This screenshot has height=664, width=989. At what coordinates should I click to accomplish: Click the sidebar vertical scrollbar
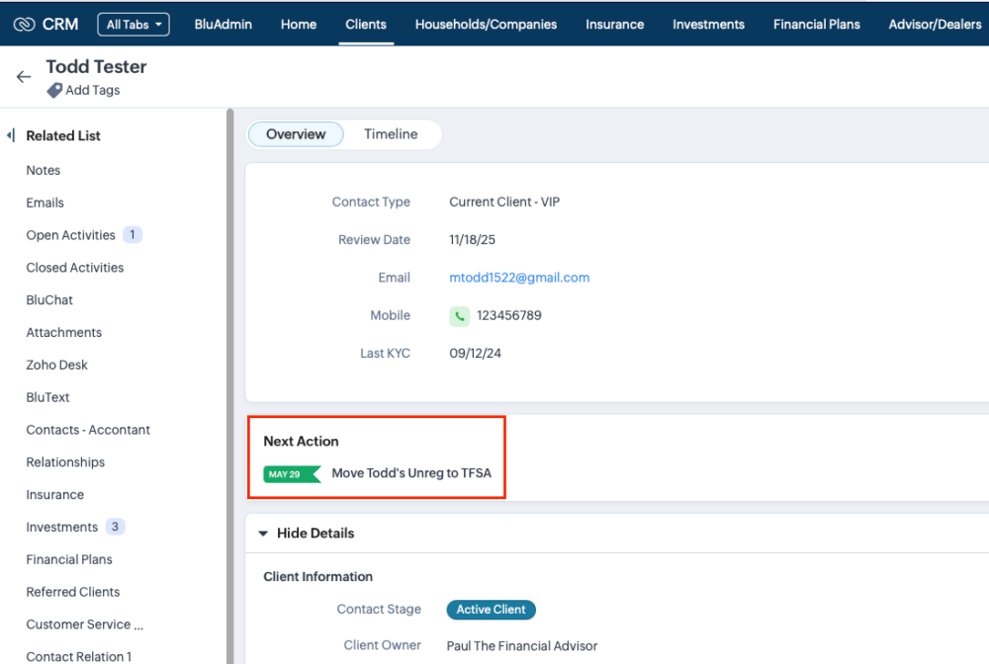(229, 395)
